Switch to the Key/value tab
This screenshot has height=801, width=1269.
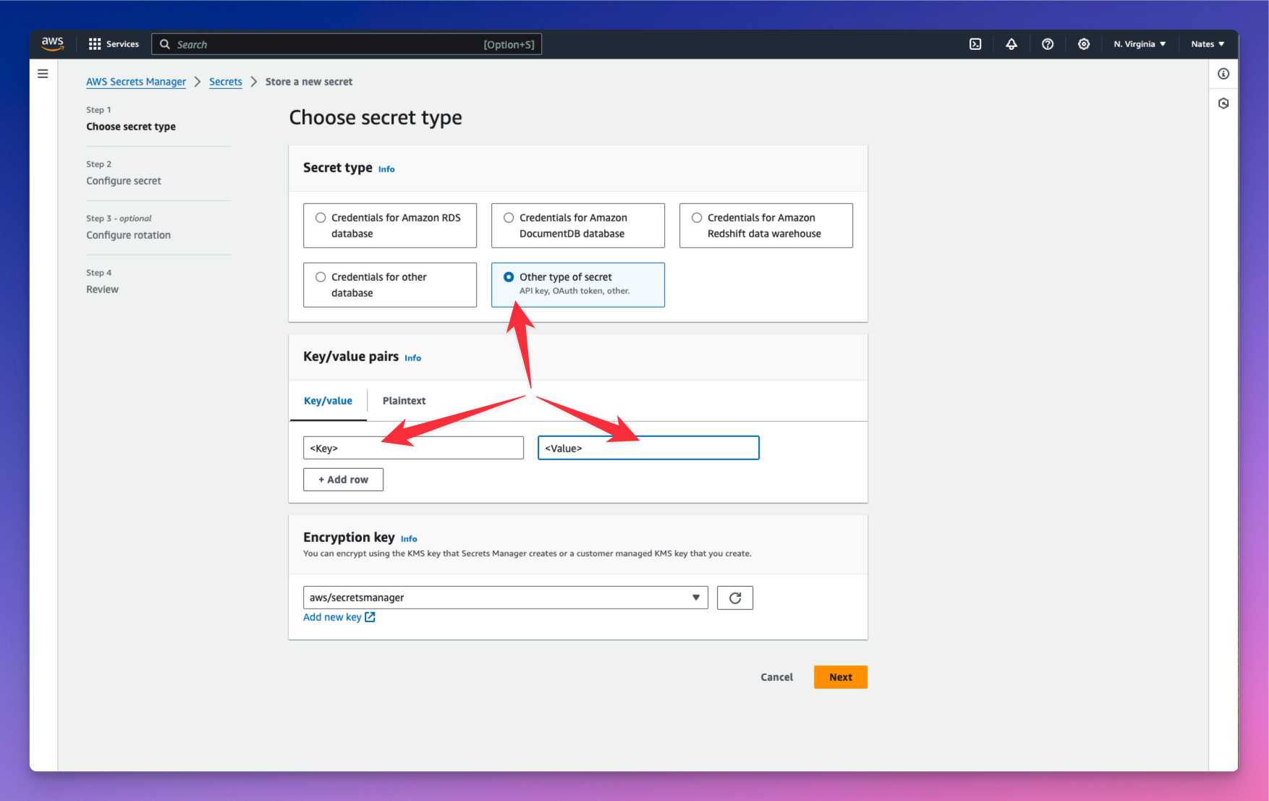(x=328, y=401)
